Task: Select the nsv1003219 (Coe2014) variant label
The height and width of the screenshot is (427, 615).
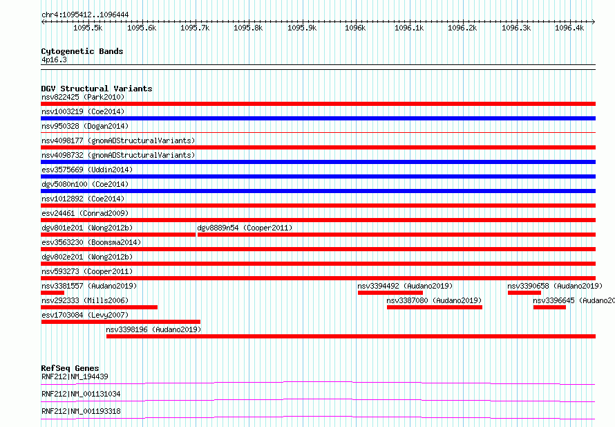Action: click(x=83, y=111)
